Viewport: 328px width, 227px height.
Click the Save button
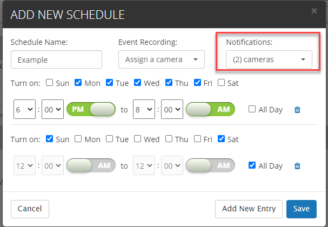coord(301,209)
